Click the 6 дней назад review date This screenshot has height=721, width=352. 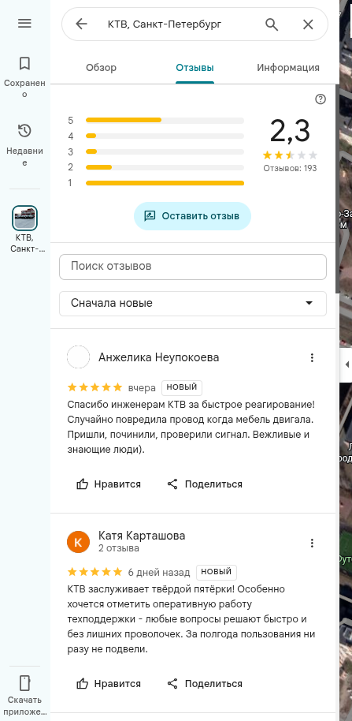pyautogui.click(x=159, y=573)
